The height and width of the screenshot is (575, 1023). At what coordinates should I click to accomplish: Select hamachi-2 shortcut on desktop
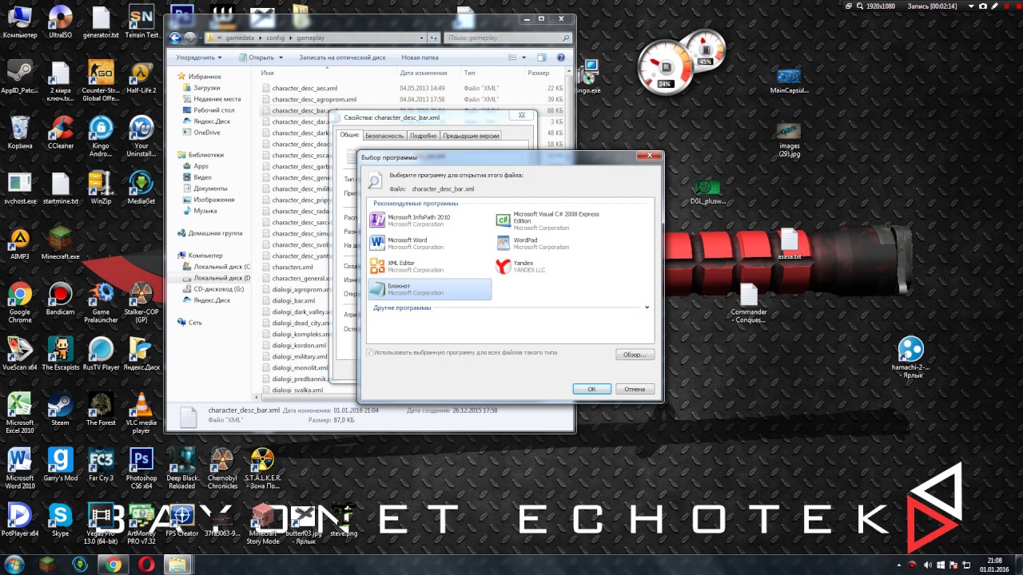[911, 358]
